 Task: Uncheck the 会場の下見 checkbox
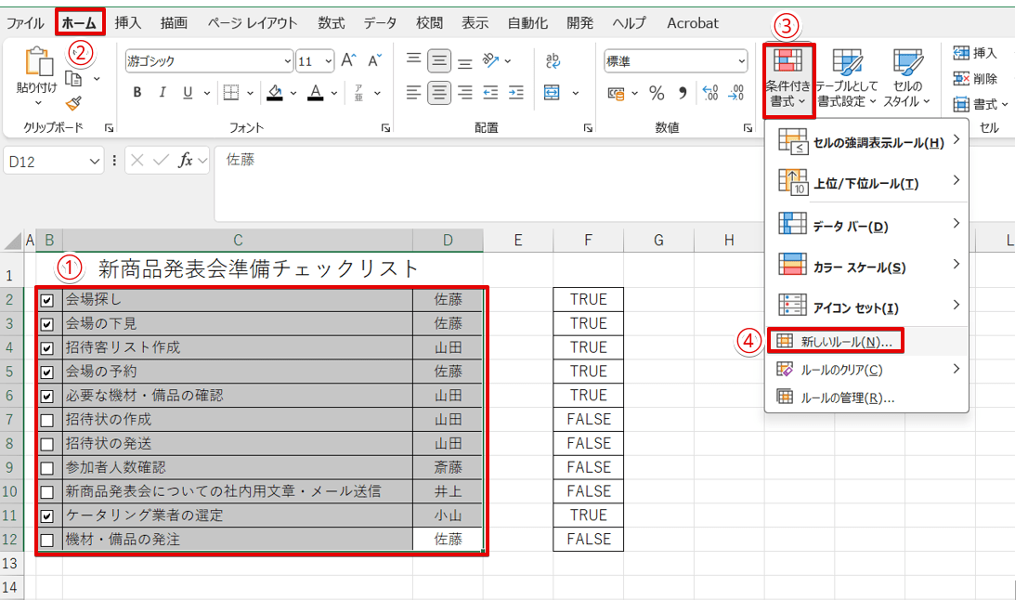47,324
